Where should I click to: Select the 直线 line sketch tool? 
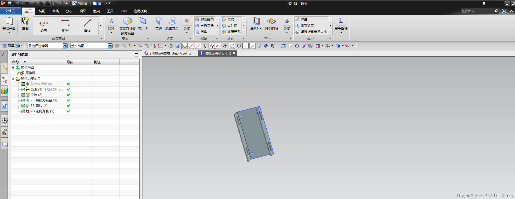pyautogui.click(x=87, y=25)
